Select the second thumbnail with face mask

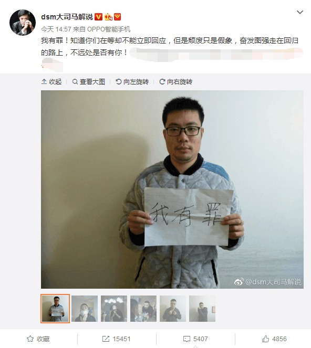coord(85,309)
